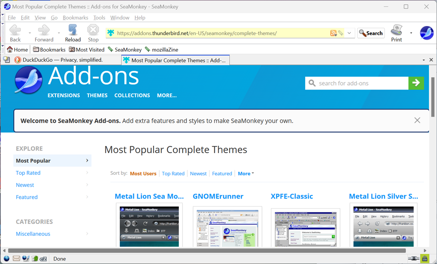The width and height of the screenshot is (437, 264).
Task: Open the GNOMErunner theme link
Action: (x=218, y=196)
